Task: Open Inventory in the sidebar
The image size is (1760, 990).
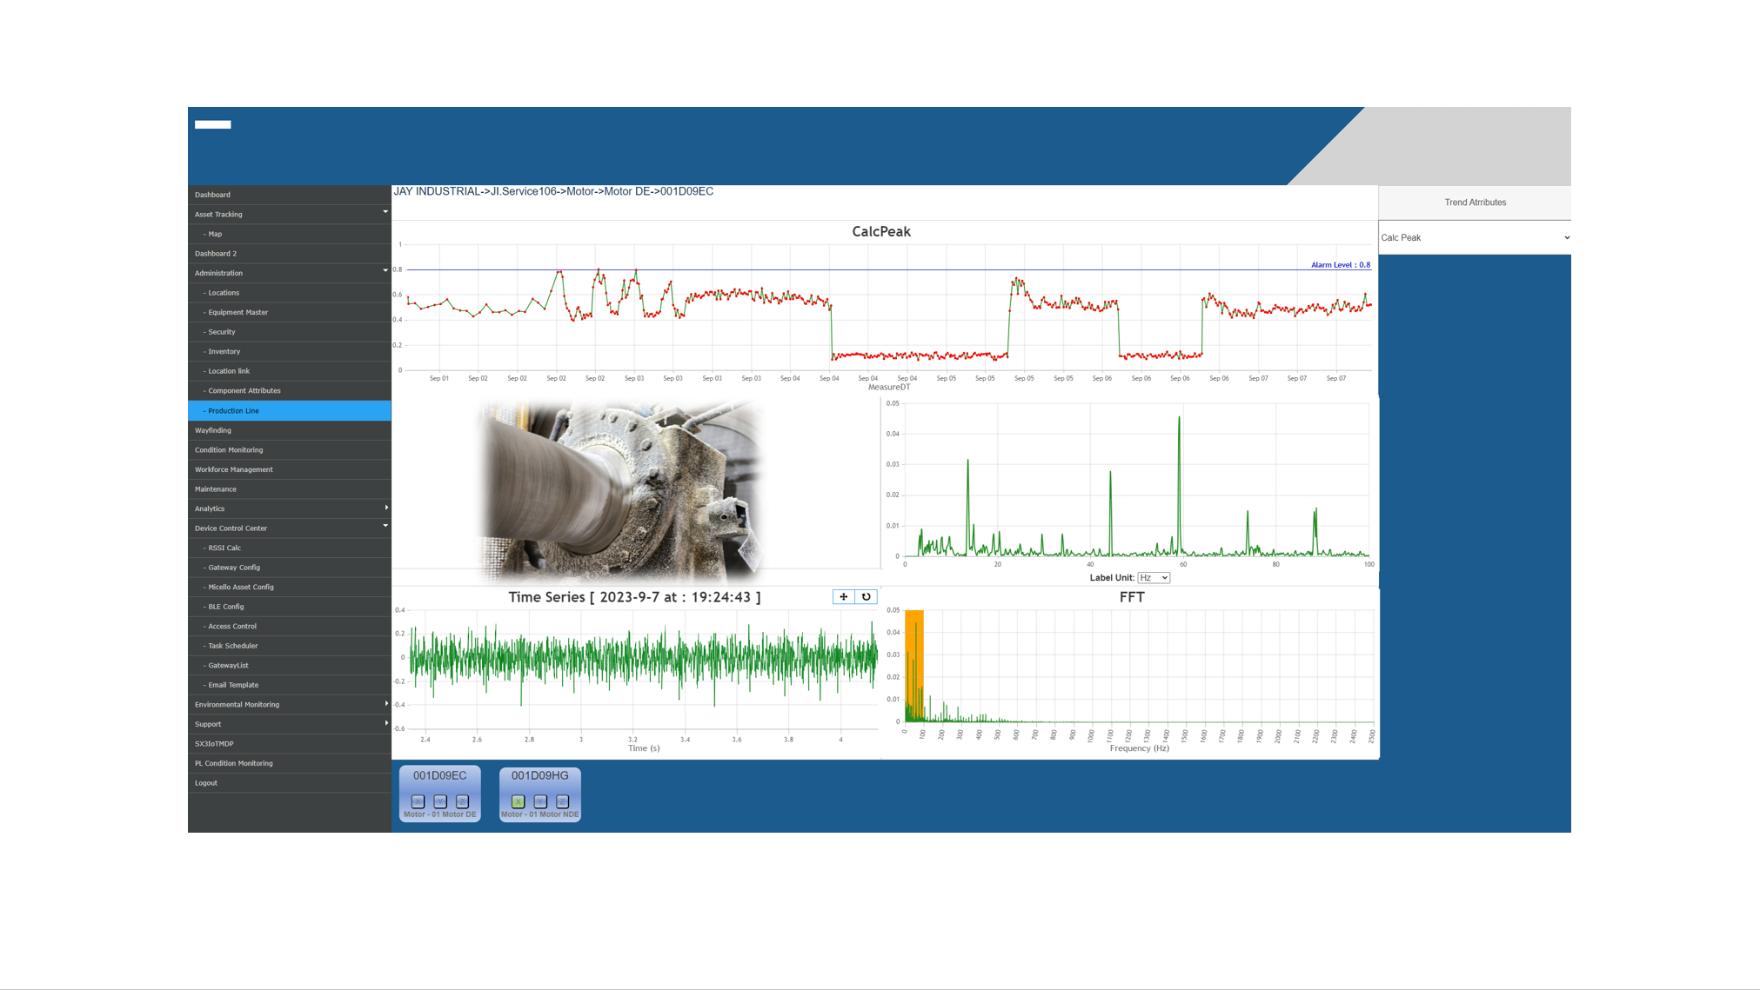Action: (x=290, y=351)
